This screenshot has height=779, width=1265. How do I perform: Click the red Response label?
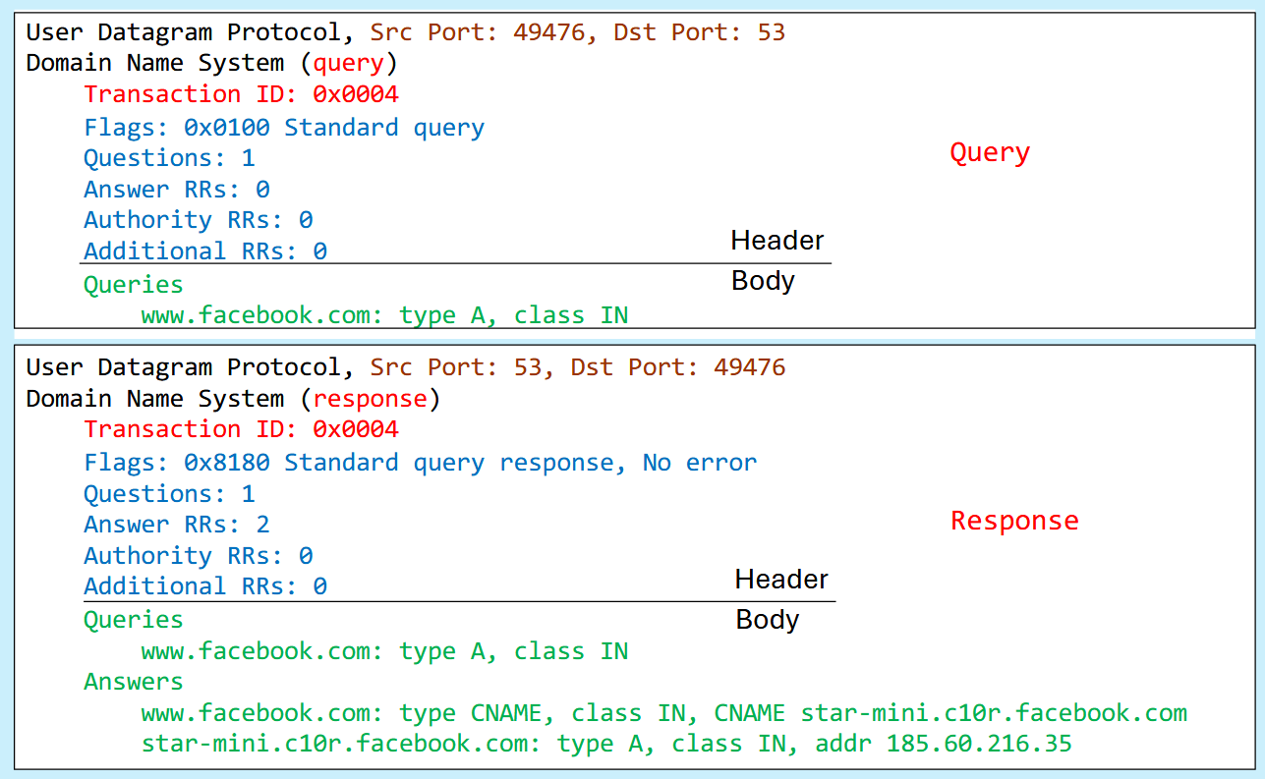pyautogui.click(x=1013, y=521)
